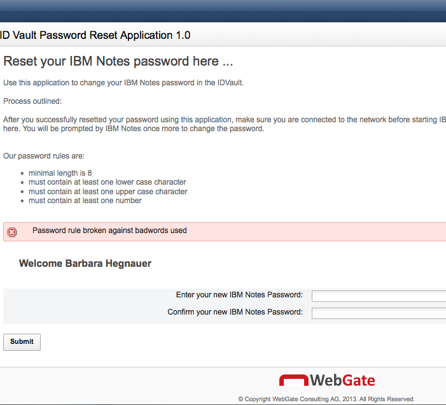Click the 'ID Vault Password Reset Application 1.0' title
This screenshot has width=446, height=405.
(x=95, y=35)
